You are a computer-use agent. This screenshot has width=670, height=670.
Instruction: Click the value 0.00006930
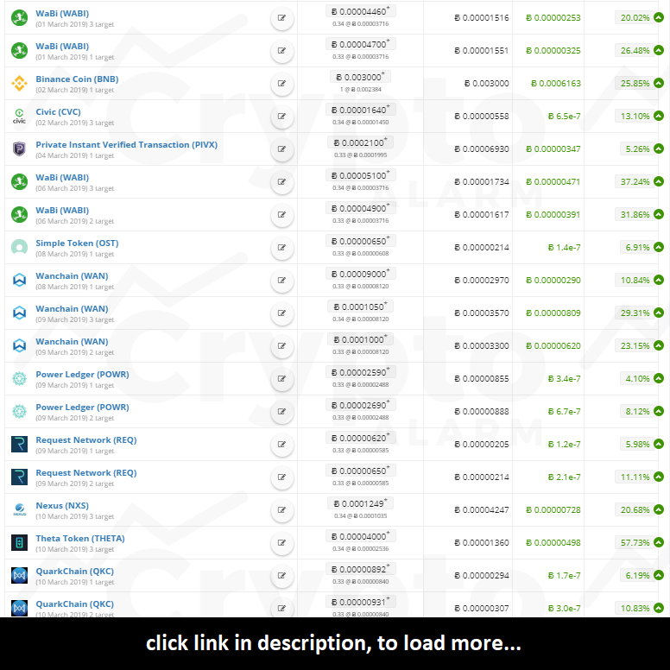(x=482, y=149)
